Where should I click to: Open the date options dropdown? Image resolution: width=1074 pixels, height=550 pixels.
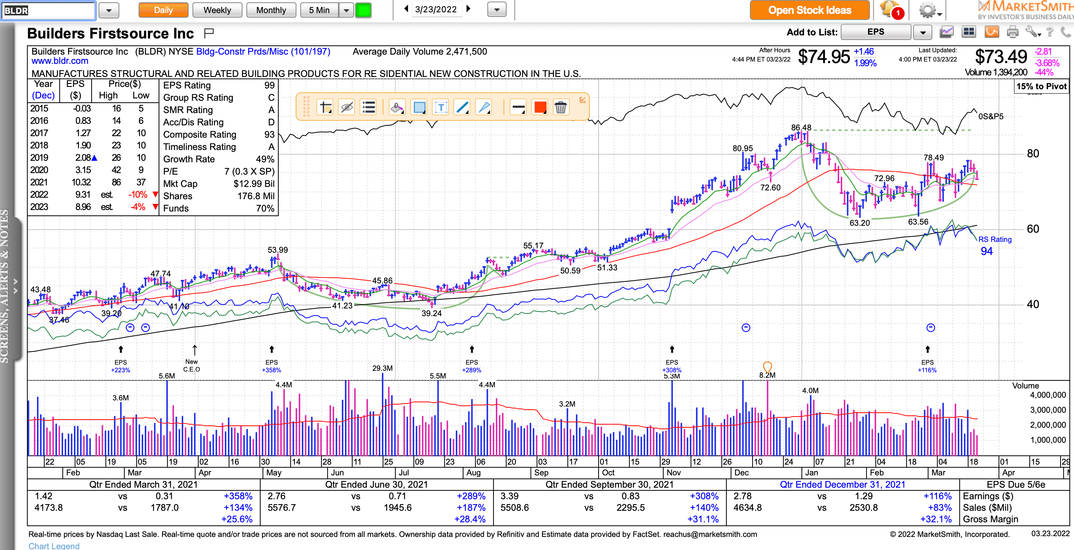click(x=497, y=10)
